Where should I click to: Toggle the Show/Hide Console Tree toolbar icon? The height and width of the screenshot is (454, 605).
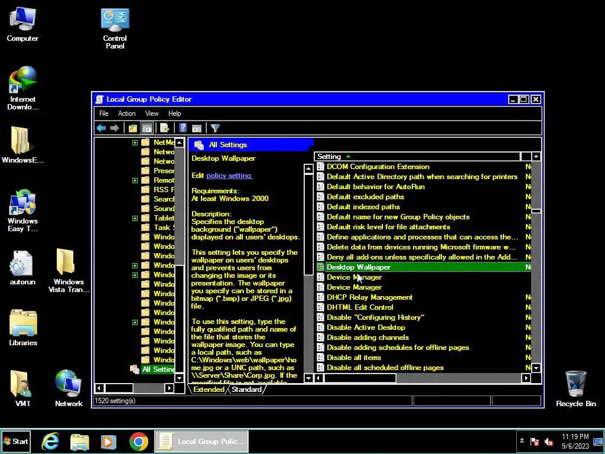(147, 128)
